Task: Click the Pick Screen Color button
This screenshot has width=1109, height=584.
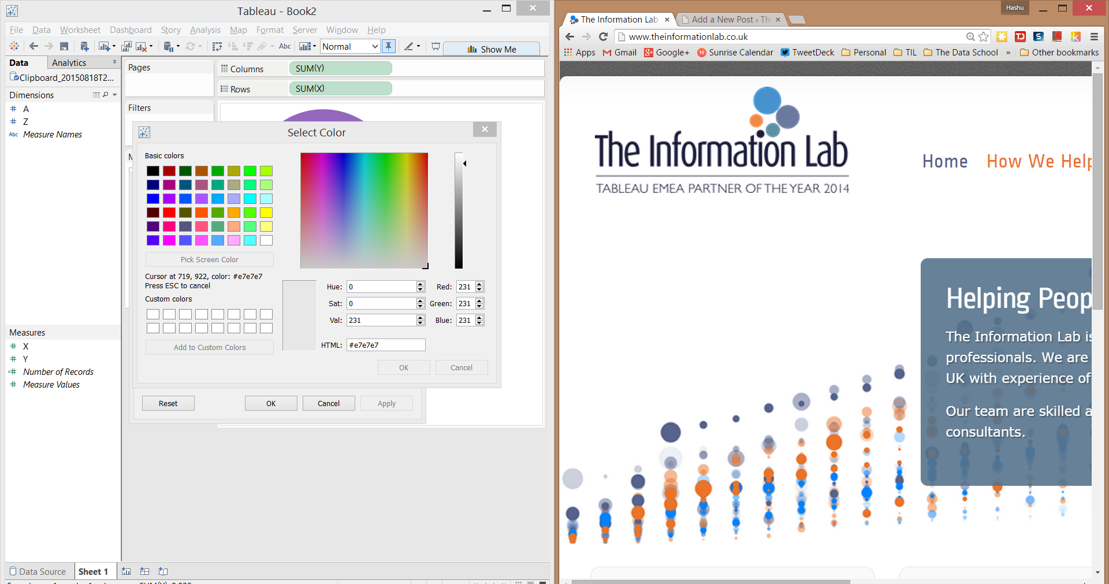Action: click(x=209, y=260)
